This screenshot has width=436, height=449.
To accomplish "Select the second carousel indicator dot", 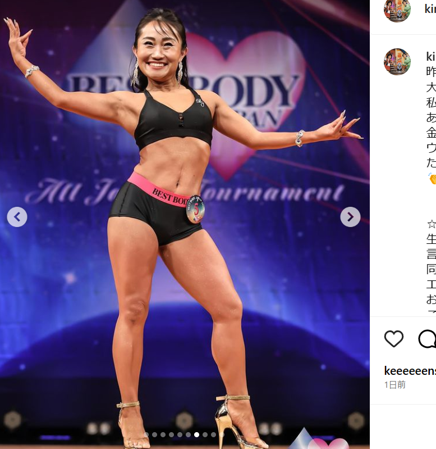I will [155, 435].
